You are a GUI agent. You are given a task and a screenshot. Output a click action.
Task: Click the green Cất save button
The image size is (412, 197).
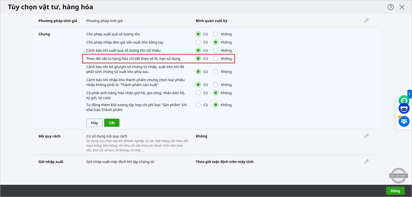click(112, 123)
